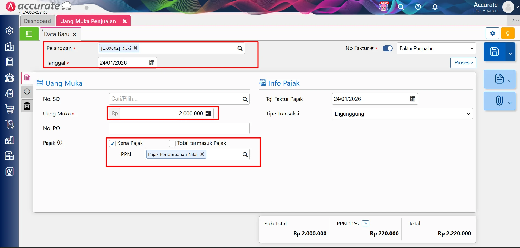Open the shopping cart sidebar icon

(9, 109)
